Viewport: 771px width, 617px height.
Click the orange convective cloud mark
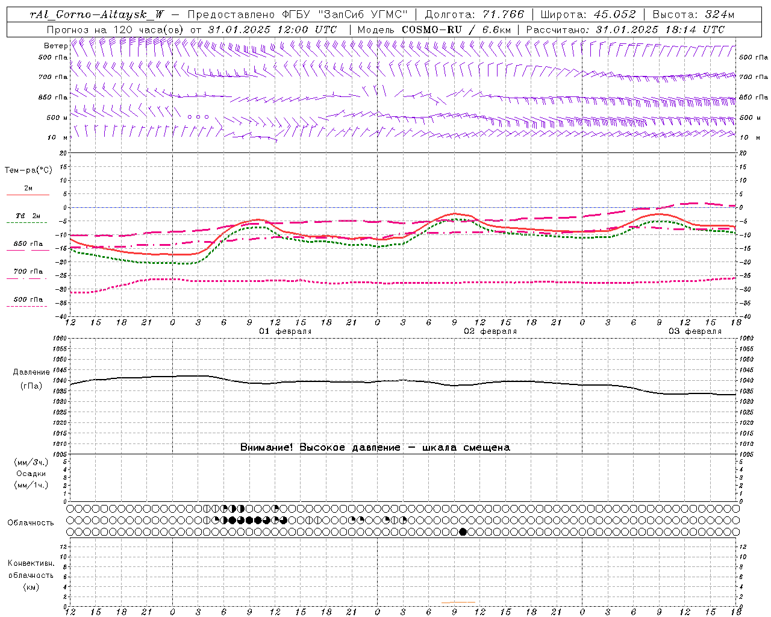pyautogui.click(x=459, y=602)
